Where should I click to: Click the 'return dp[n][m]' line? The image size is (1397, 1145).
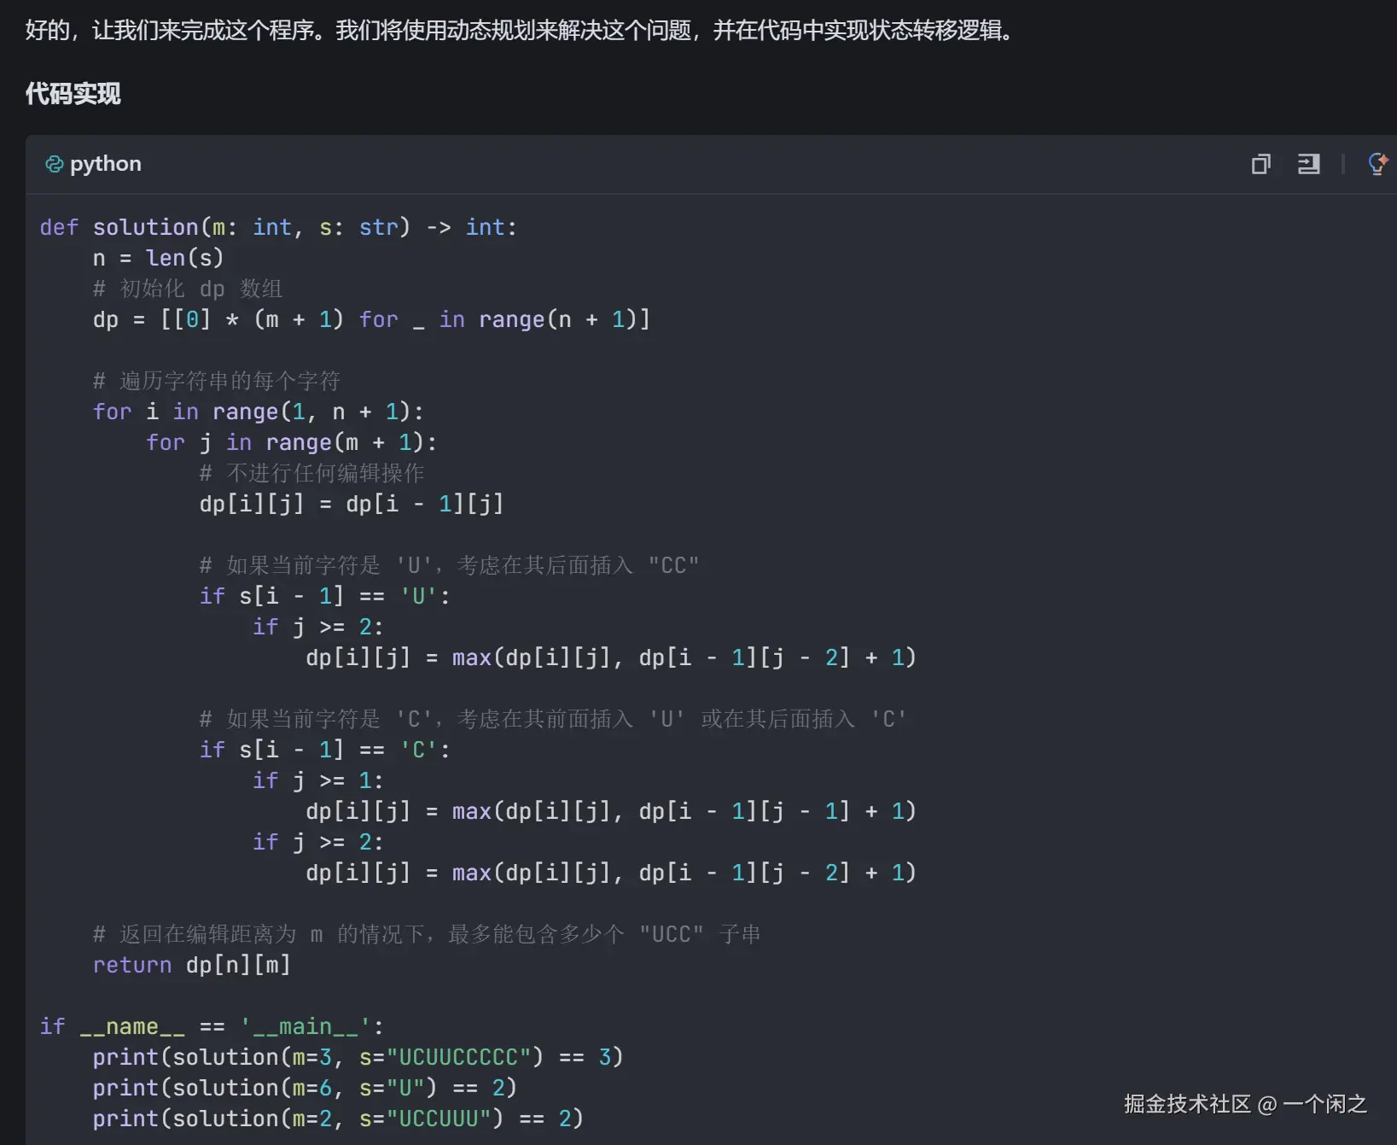(192, 965)
